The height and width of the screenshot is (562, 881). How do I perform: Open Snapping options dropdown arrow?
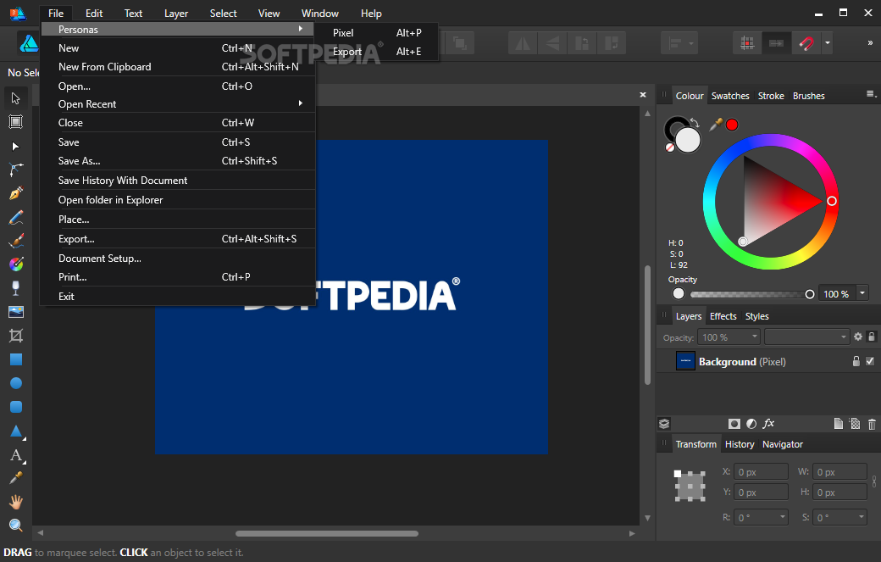tap(827, 43)
